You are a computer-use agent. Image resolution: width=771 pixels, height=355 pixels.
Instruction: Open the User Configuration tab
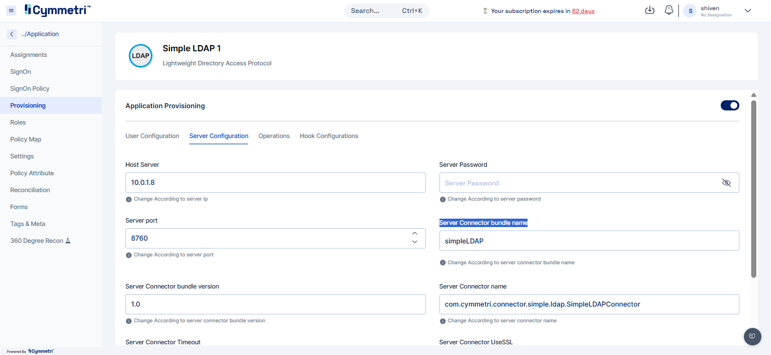tap(152, 136)
